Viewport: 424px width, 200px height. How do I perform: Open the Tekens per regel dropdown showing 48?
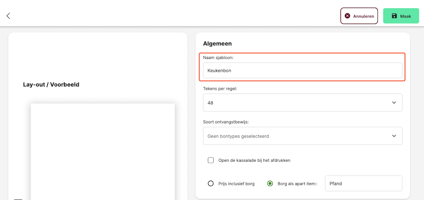[303, 102]
